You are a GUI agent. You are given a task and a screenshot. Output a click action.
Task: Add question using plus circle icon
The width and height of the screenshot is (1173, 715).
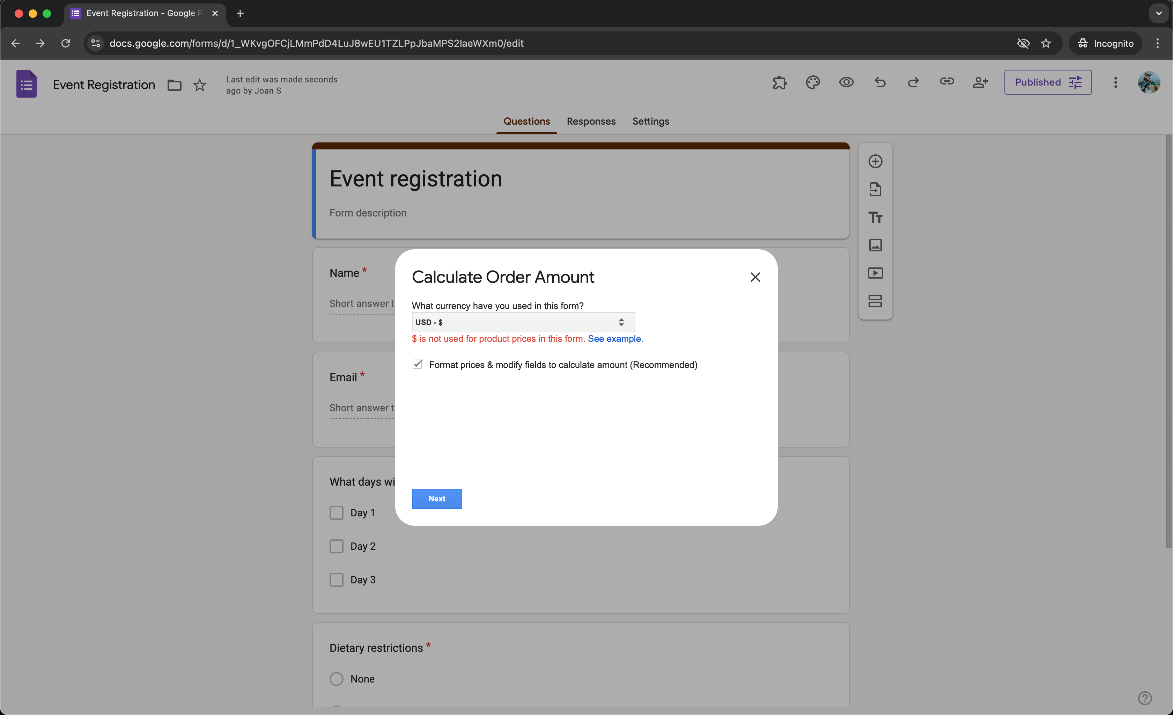coord(875,161)
